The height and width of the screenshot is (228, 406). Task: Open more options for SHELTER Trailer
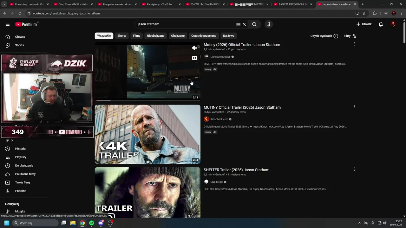[x=355, y=169]
